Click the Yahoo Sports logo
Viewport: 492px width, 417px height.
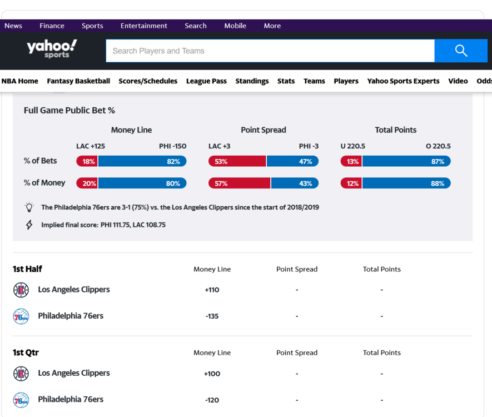[52, 48]
